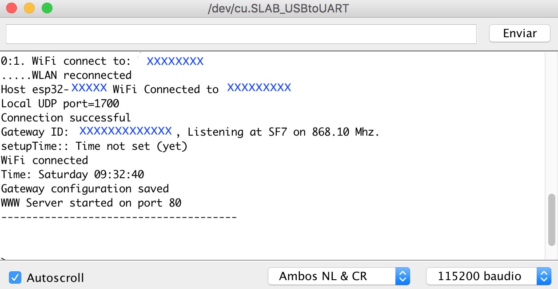
Task: Toggle the Autoscroll checkbox
Action: click(16, 277)
